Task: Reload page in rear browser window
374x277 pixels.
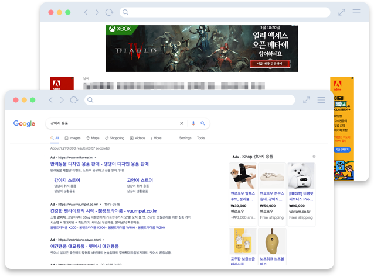Action: 109,12
